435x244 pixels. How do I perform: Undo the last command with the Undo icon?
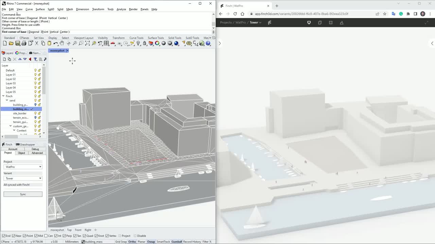pos(55,43)
